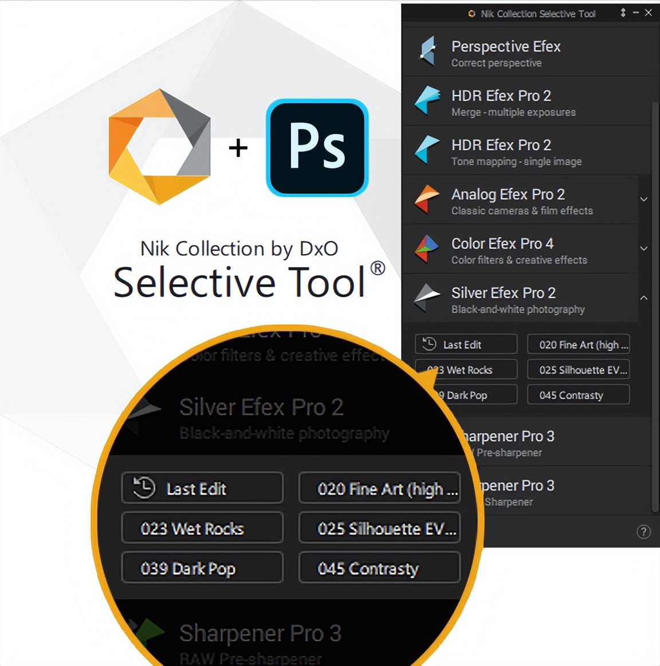Click the HDR Efex Pro 2 Tone mapping icon
This screenshot has height=666, width=660.
pos(427,150)
